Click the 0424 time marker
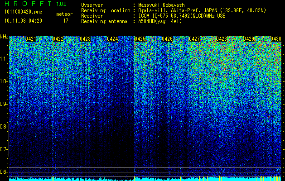The image size is (285, 181). [112, 39]
